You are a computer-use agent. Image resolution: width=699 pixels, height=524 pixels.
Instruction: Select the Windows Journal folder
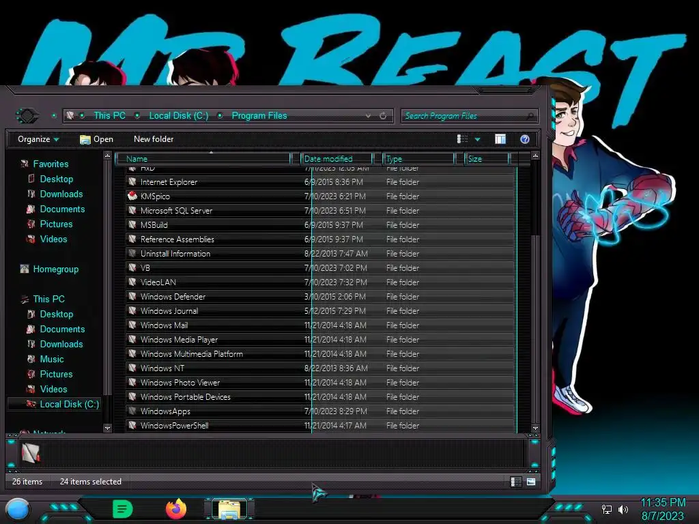click(319, 310)
